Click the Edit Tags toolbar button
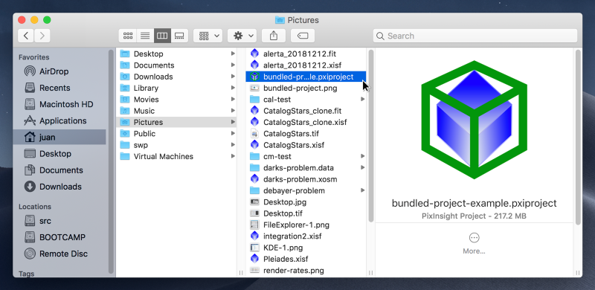The height and width of the screenshot is (290, 595). point(303,36)
